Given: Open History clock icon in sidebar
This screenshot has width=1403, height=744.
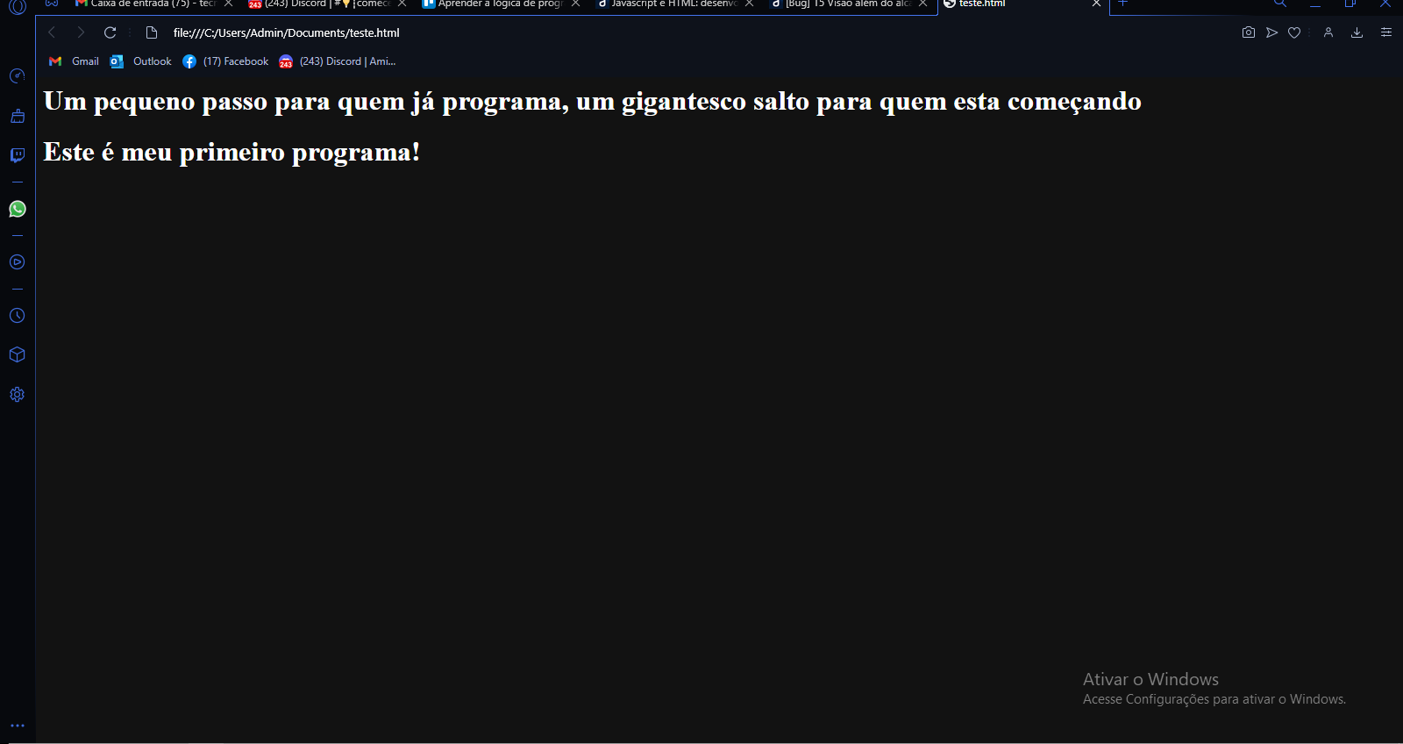Looking at the screenshot, I should [17, 316].
